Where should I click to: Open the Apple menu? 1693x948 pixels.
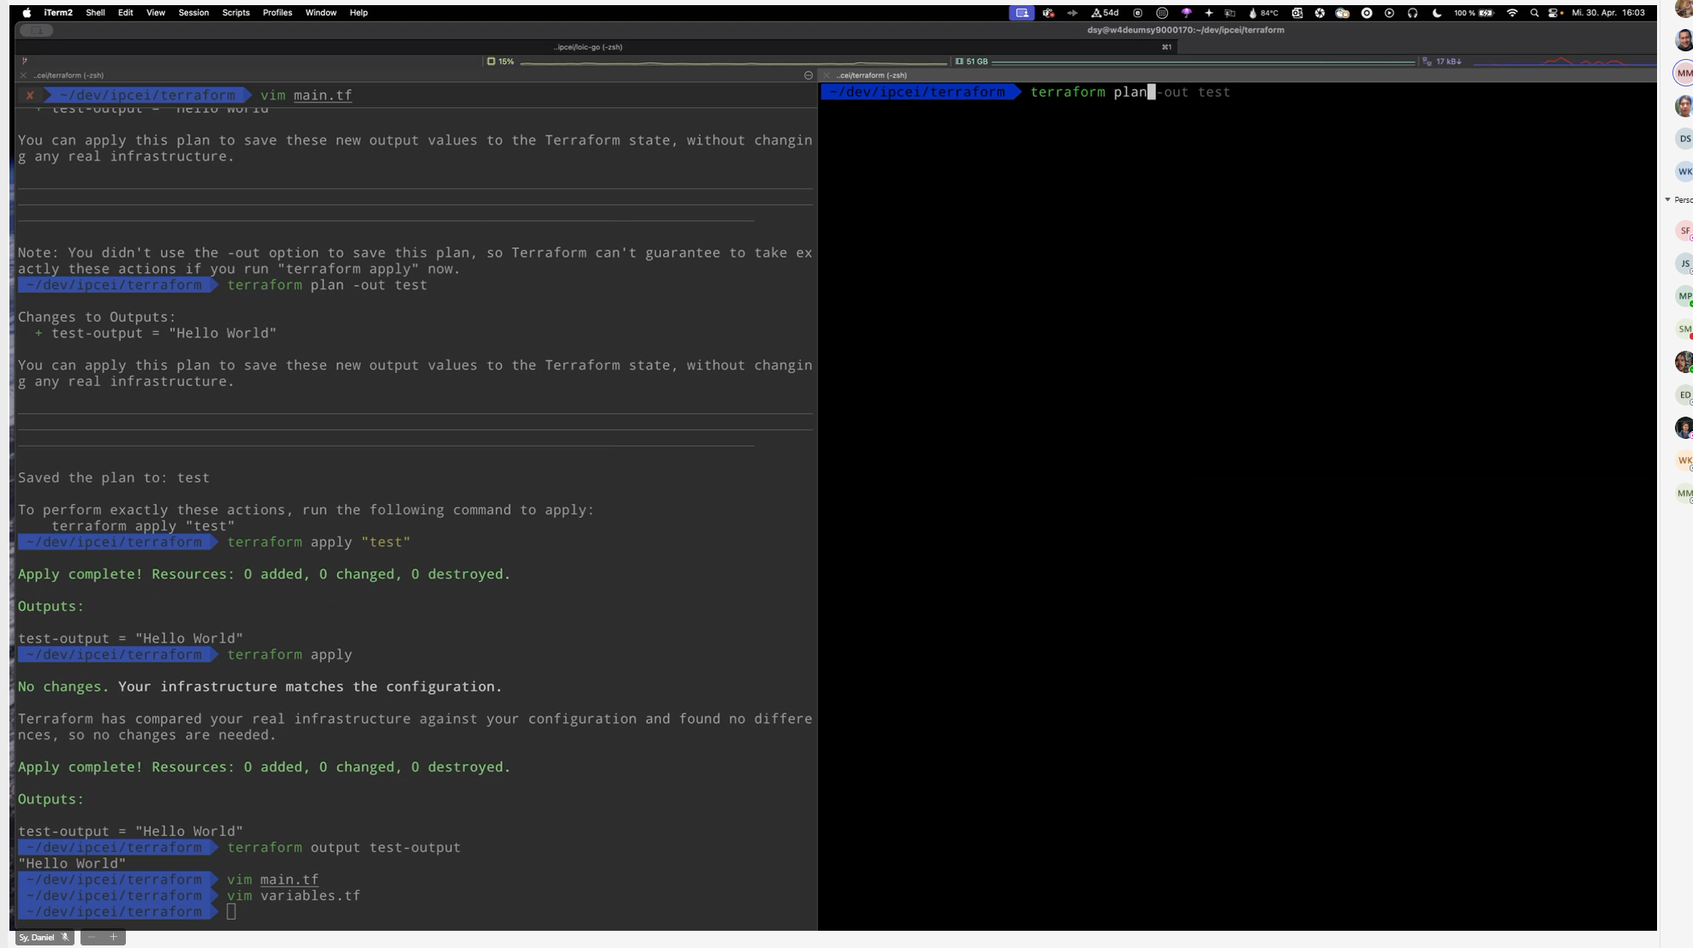click(27, 13)
